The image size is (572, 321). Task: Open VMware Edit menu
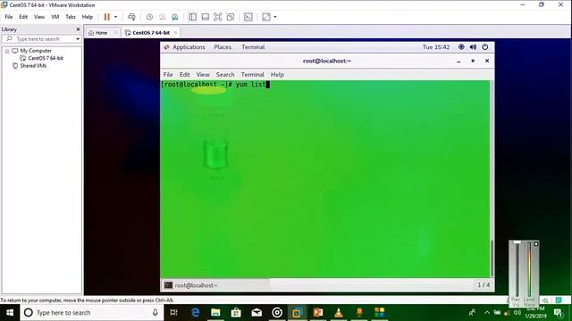[23, 17]
